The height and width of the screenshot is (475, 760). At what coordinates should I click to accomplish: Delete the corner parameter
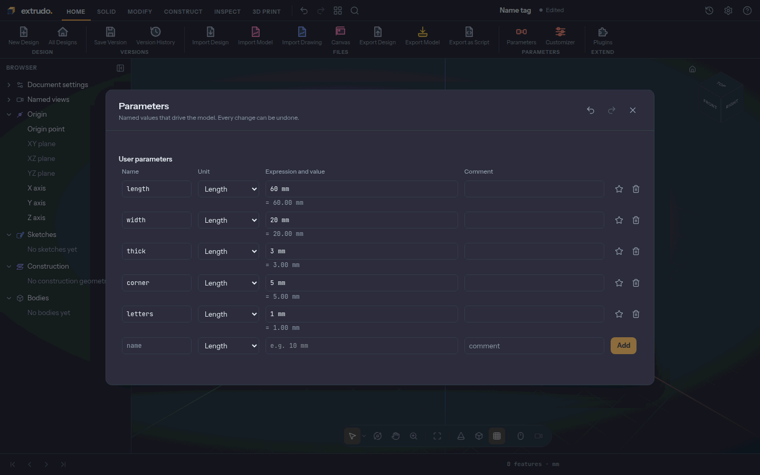(636, 283)
